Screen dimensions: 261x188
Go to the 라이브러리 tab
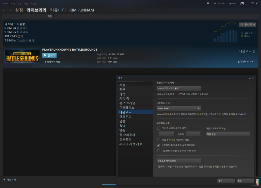(x=37, y=10)
